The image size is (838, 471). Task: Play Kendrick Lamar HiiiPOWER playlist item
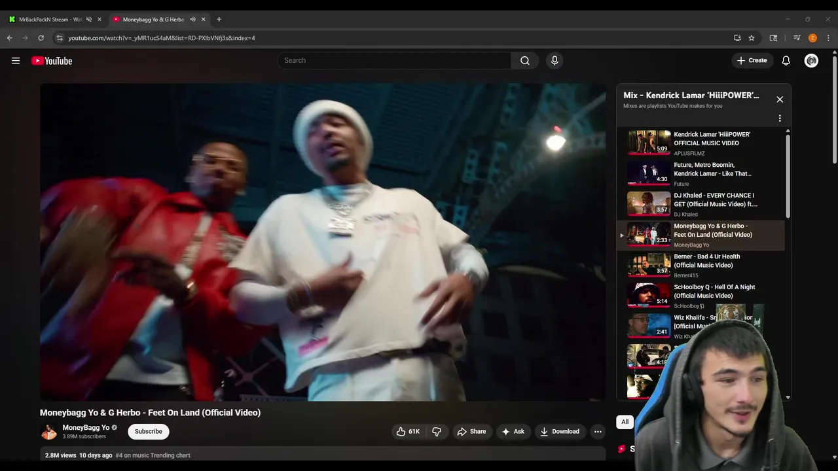coord(702,143)
